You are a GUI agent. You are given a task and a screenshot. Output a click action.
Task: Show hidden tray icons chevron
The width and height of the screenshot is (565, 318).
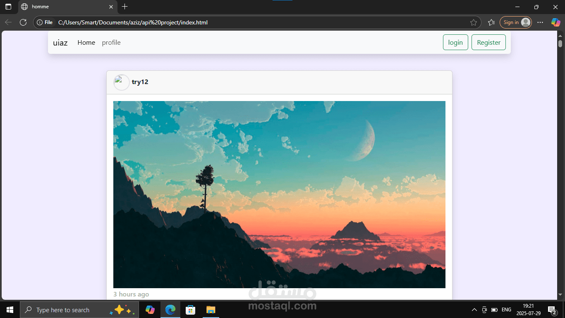pyautogui.click(x=474, y=310)
